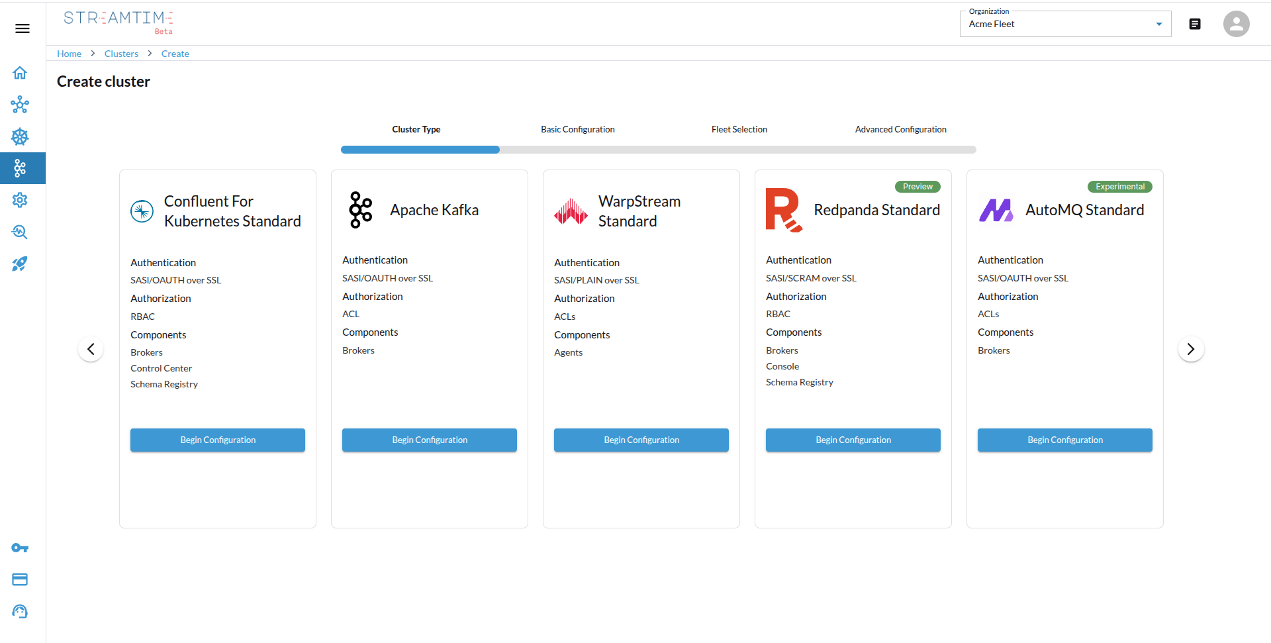The height and width of the screenshot is (643, 1271).
Task: Begin Configuration for Redpanda Standard
Action: click(x=853, y=440)
